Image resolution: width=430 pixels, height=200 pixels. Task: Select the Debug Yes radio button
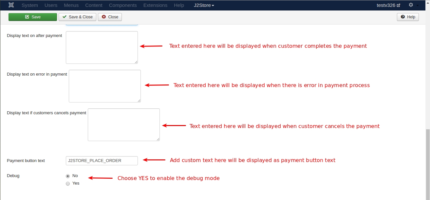click(68, 184)
